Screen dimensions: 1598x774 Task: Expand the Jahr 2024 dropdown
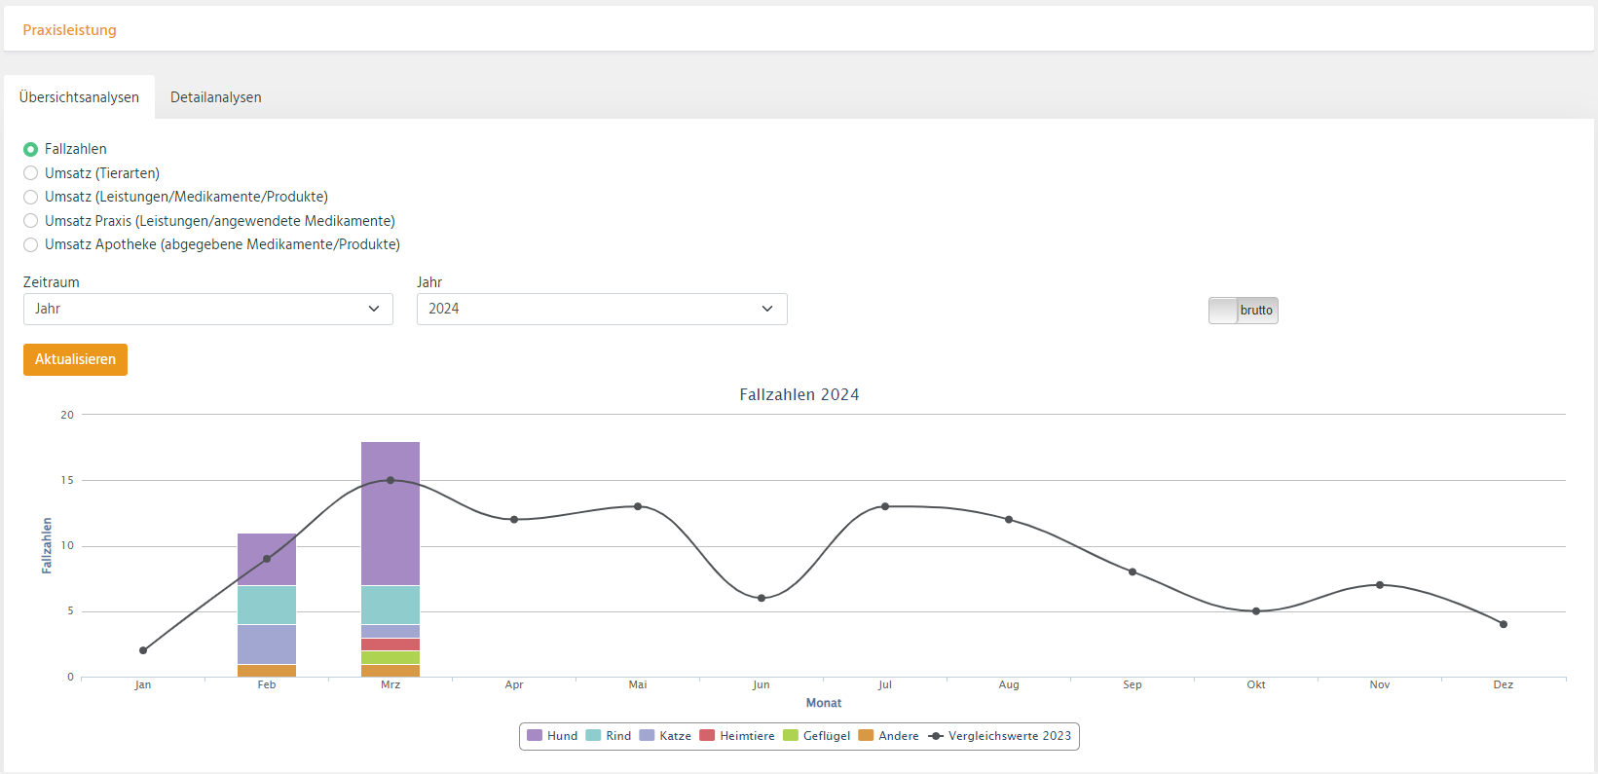(x=601, y=309)
